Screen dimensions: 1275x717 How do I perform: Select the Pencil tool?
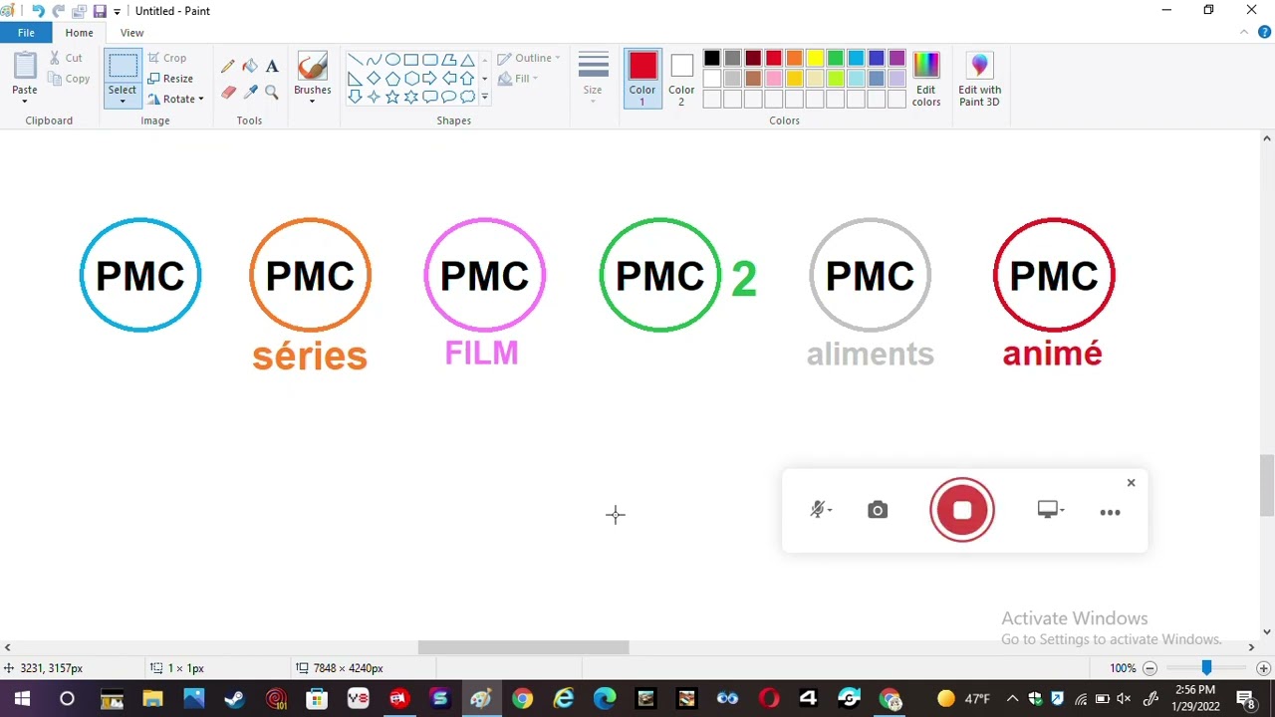[x=228, y=67]
